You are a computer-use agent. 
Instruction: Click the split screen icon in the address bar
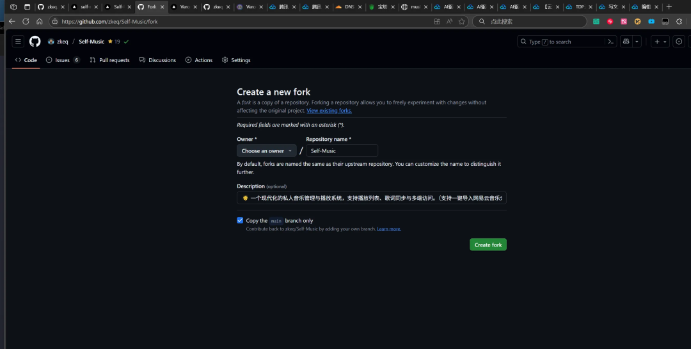coord(437,21)
